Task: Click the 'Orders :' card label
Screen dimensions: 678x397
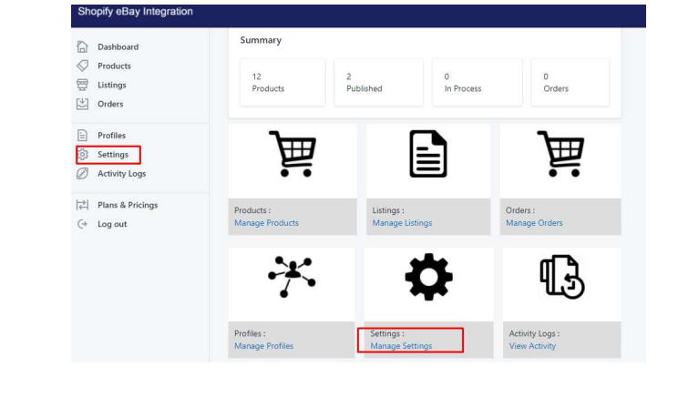Action: [519, 210]
